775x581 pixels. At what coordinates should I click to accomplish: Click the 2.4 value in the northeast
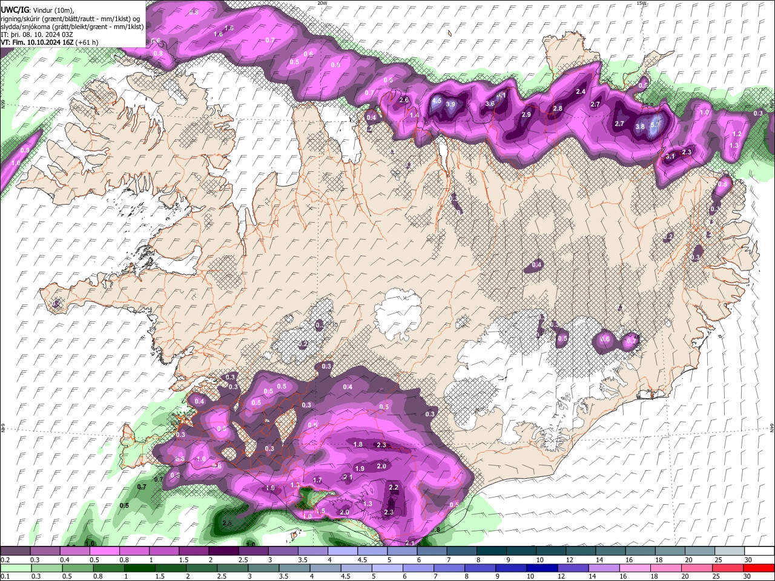click(581, 91)
